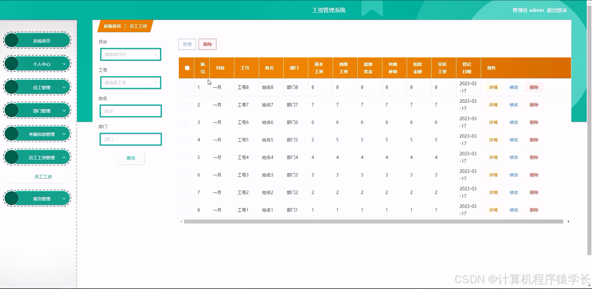Click 删除 for row 工号2

click(534, 193)
